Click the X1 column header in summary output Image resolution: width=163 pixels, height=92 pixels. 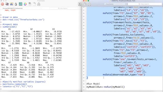pos(9,29)
